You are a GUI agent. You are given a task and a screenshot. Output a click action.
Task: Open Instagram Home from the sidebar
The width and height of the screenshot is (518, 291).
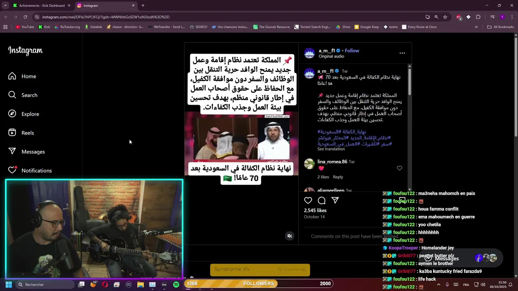coord(23,76)
